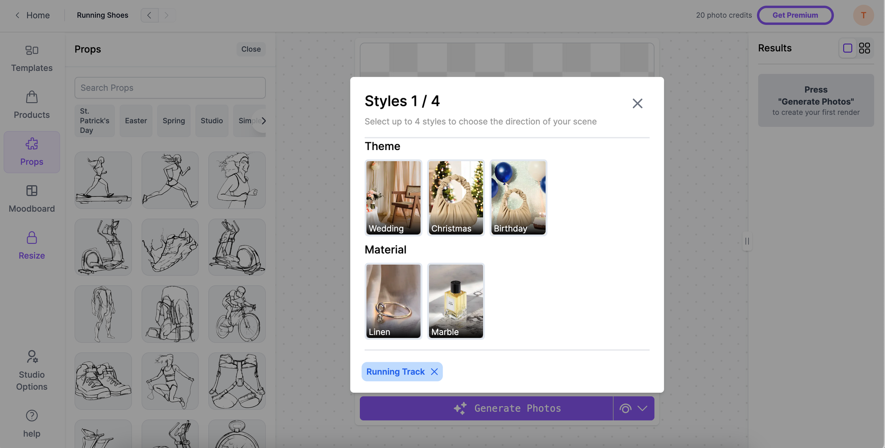885x448 pixels.
Task: Open the locked Resize tool
Action: click(32, 246)
